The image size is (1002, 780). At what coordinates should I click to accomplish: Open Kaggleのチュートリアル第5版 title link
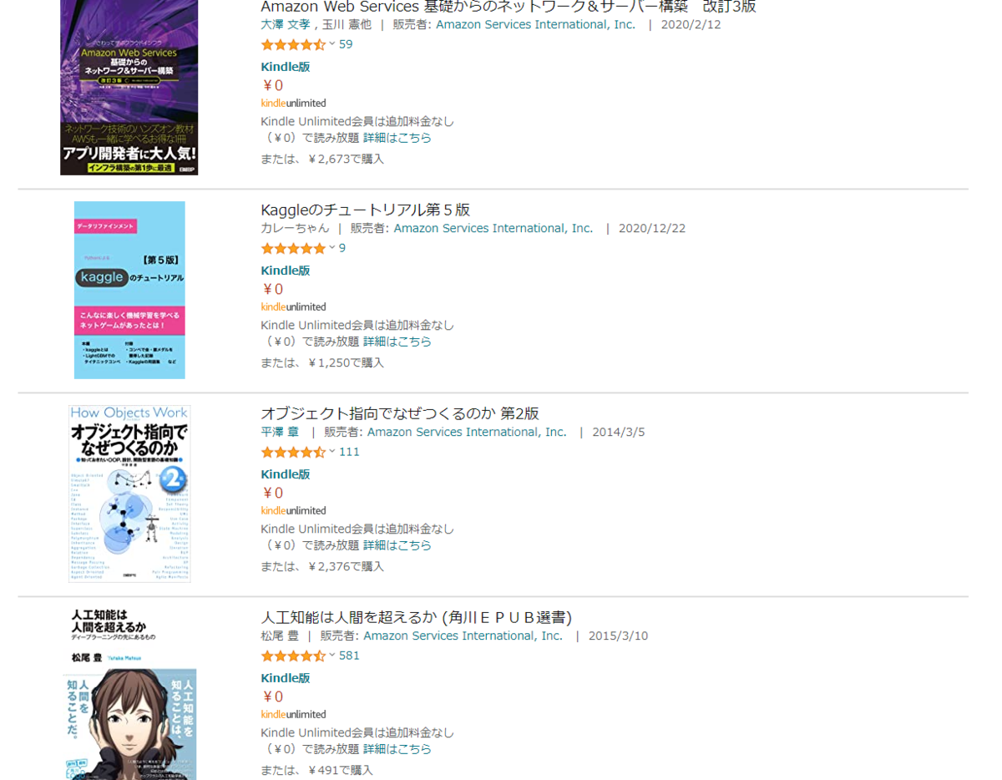[x=366, y=210]
